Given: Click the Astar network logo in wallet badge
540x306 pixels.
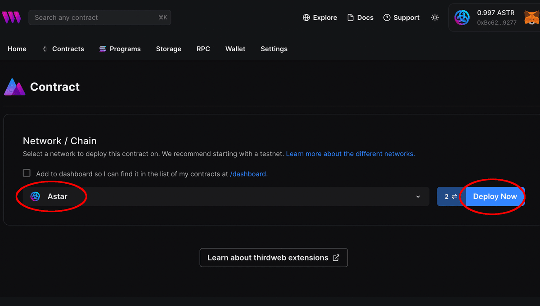Looking at the screenshot, I should point(462,18).
